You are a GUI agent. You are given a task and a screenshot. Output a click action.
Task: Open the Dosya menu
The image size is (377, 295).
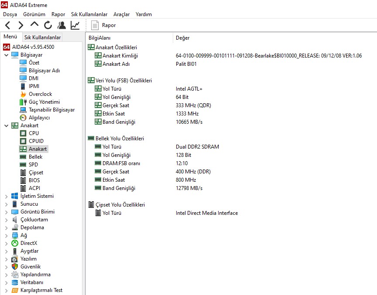point(10,14)
